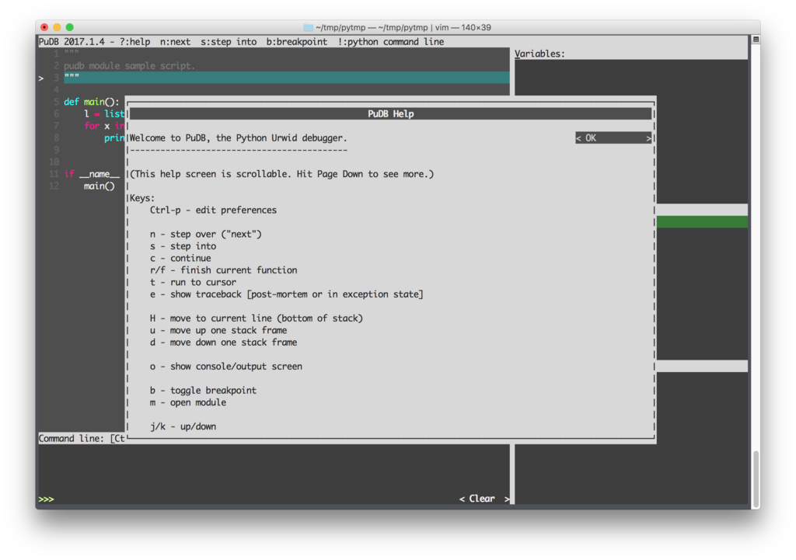The height and width of the screenshot is (560, 796).
Task: Click 'b:breakpoint' in the top bar
Action: coord(297,42)
